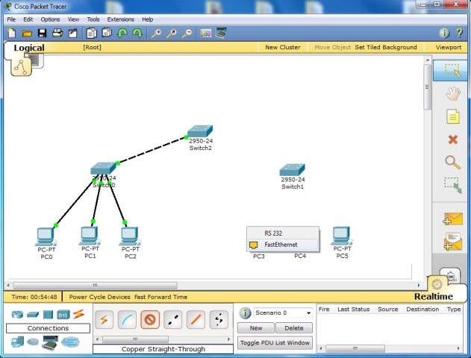Image resolution: width=471 pixels, height=358 pixels.
Task: Open the Extensions menu
Action: pos(120,19)
